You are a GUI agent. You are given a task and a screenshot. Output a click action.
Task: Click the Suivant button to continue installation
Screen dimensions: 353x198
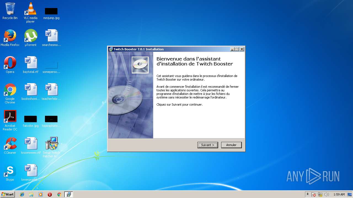click(x=208, y=145)
